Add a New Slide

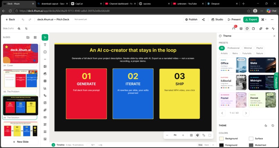pyautogui.click(x=21, y=142)
